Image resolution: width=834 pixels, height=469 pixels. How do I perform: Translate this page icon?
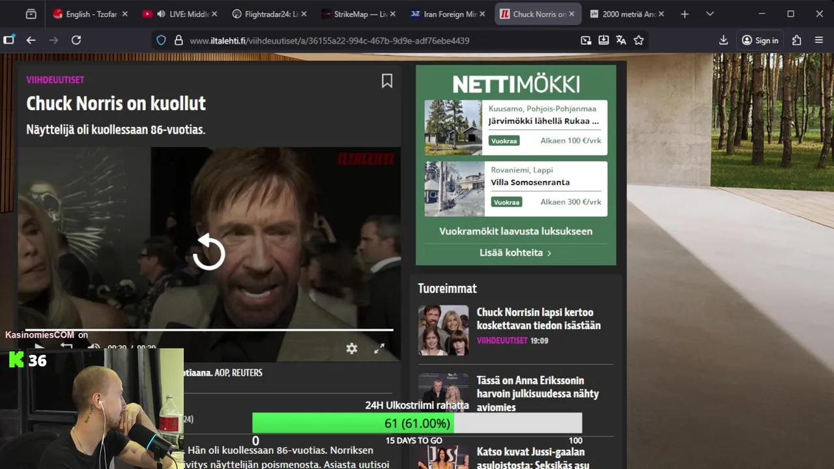[621, 40]
